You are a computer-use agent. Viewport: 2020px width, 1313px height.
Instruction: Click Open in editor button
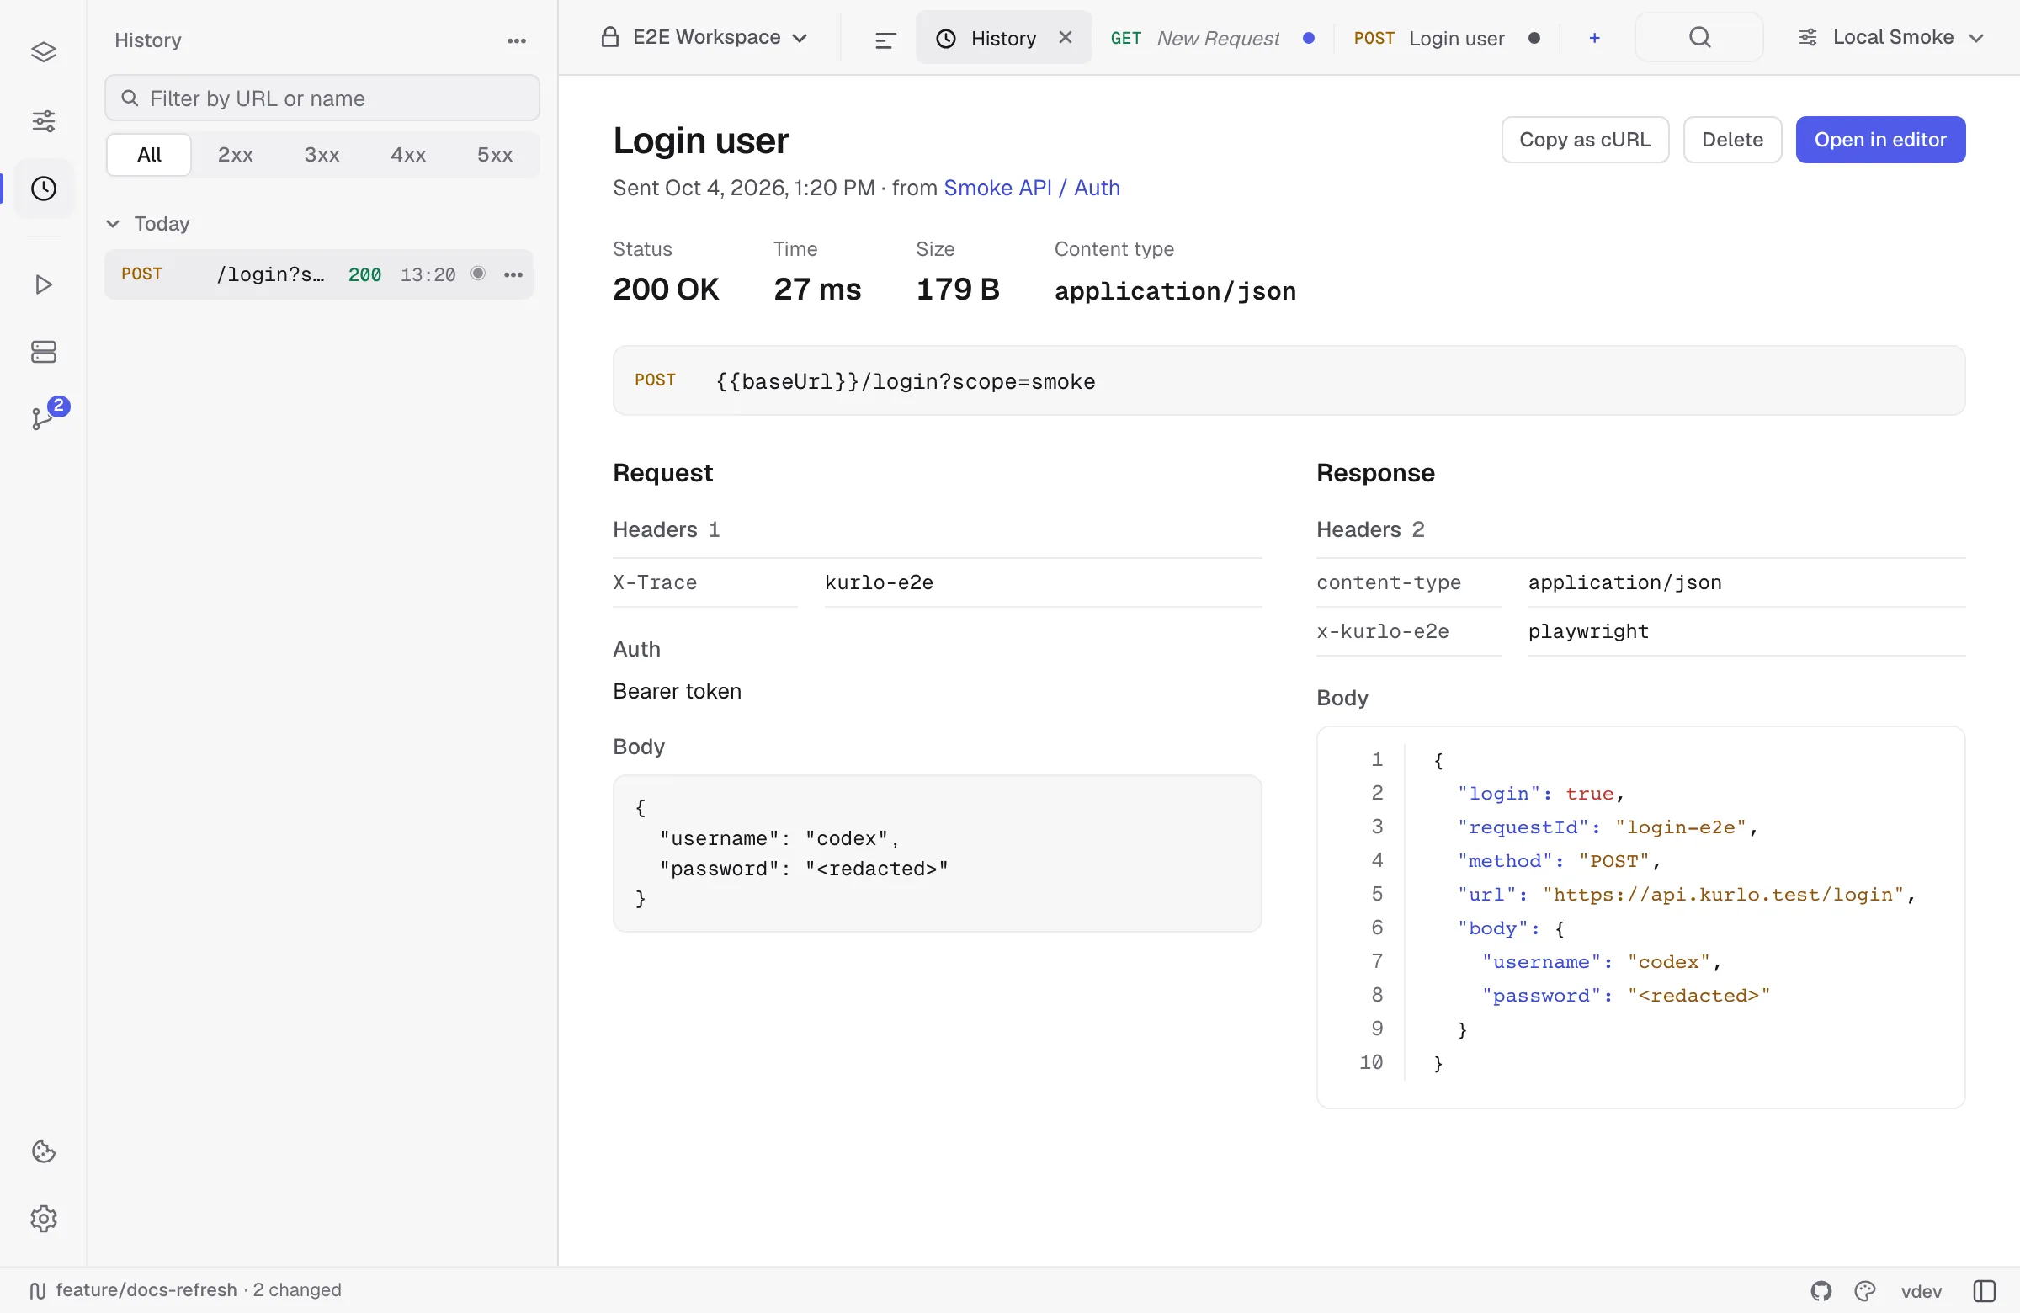coord(1880,139)
